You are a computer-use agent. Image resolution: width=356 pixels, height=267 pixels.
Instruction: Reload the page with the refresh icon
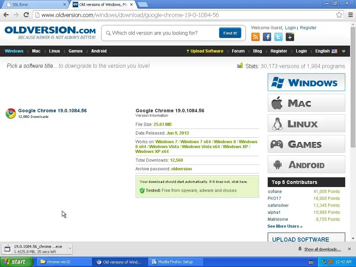coord(26,15)
